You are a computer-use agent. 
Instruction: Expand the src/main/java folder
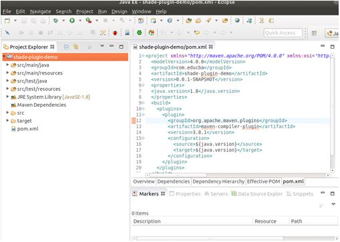click(7, 65)
